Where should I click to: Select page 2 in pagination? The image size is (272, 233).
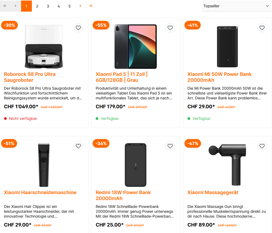(37, 6)
